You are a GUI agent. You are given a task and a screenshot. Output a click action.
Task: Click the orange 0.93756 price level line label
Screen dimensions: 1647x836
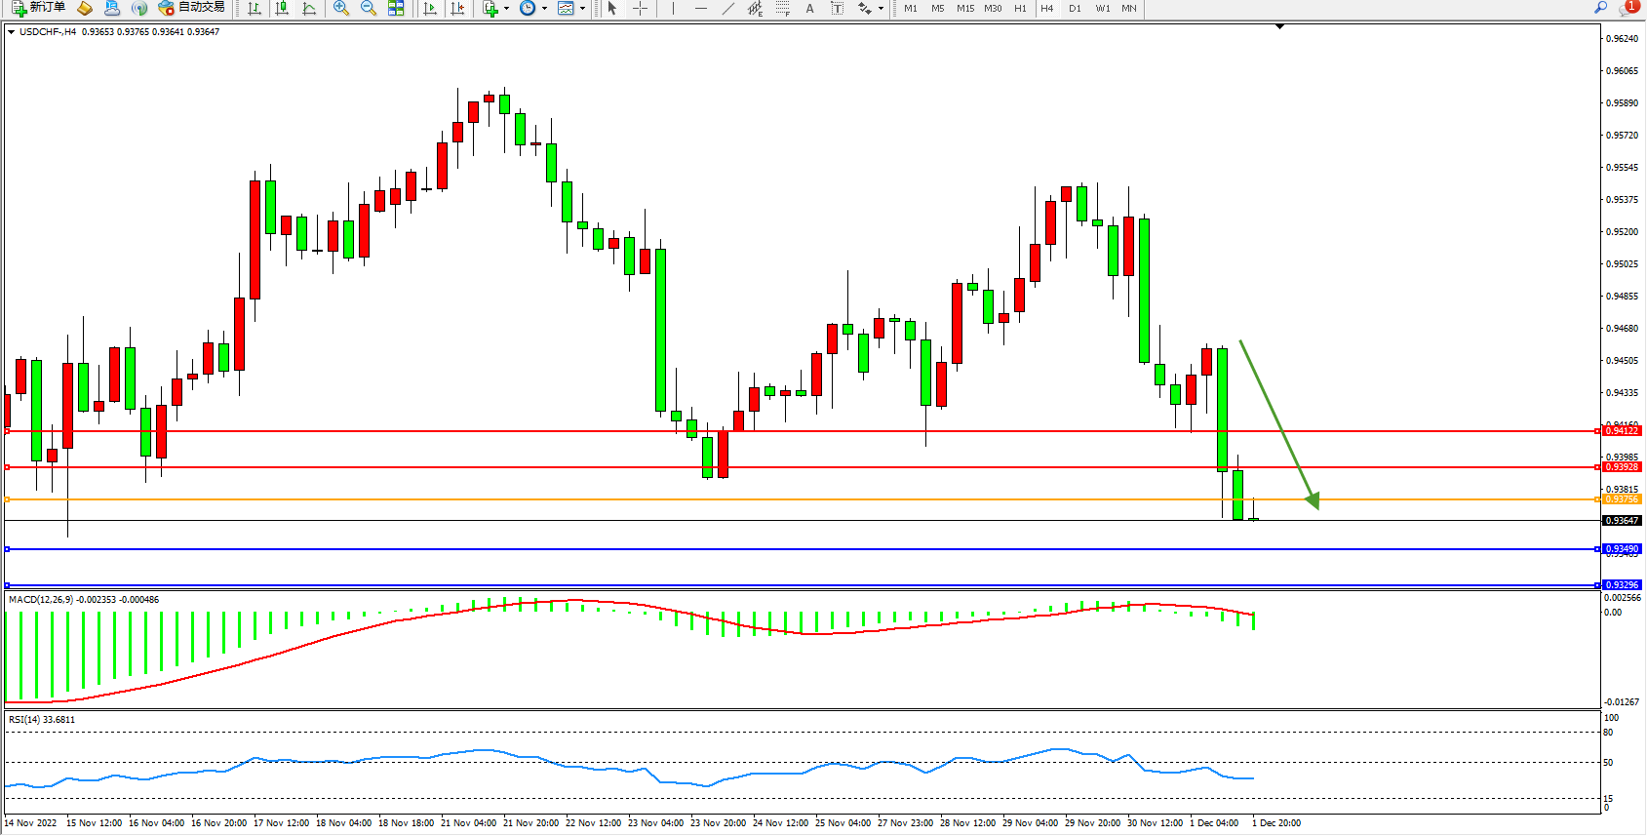coord(1622,499)
